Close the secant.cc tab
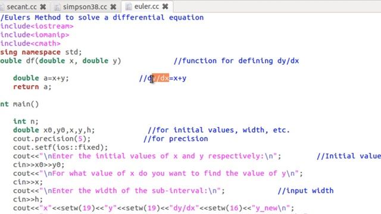This screenshot has height=214, width=381. 43,7
